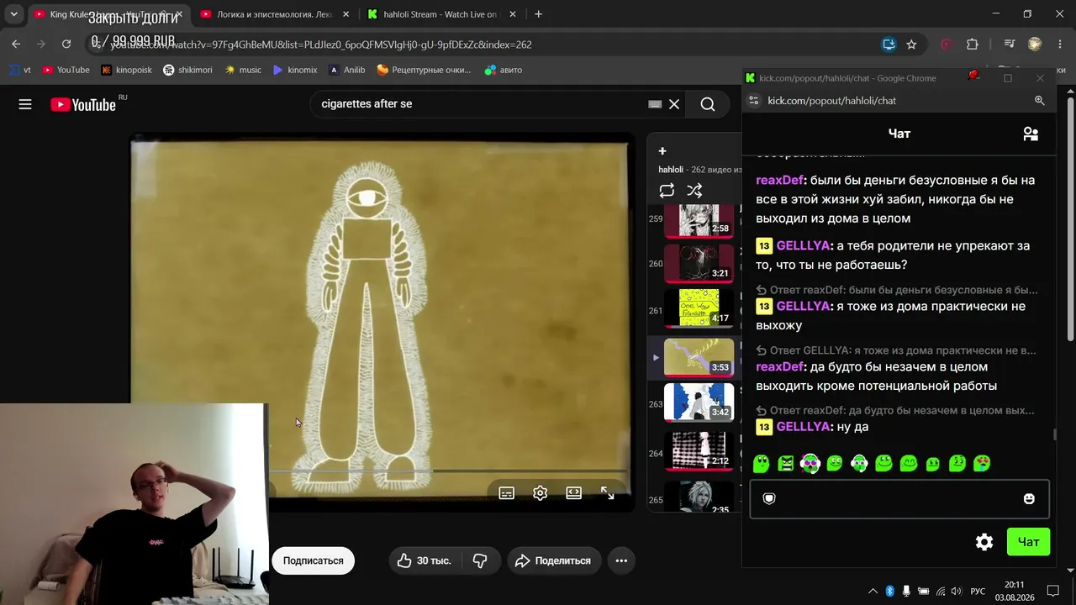Viewport: 1076px width, 605px height.
Task: Open the YouTube guide hamburger menu
Action: pyautogui.click(x=25, y=104)
